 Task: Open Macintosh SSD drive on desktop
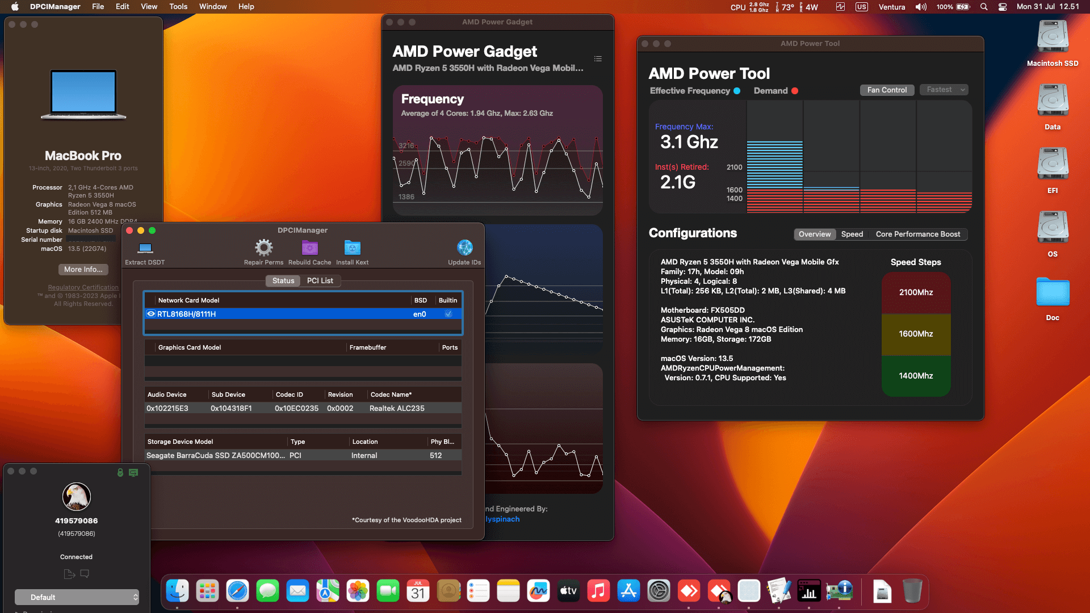[x=1053, y=37]
